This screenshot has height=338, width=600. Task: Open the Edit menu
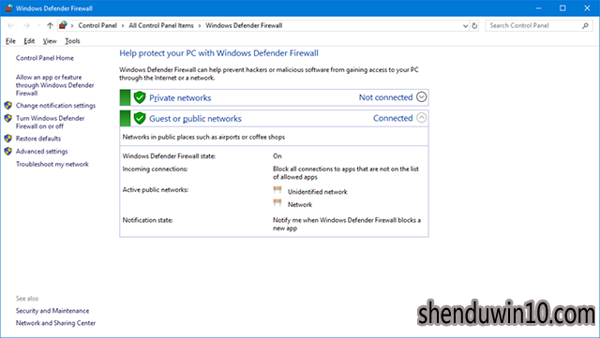click(29, 41)
